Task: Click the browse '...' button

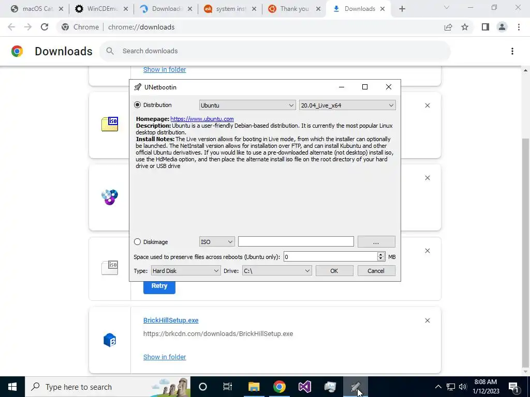Action: point(376,242)
